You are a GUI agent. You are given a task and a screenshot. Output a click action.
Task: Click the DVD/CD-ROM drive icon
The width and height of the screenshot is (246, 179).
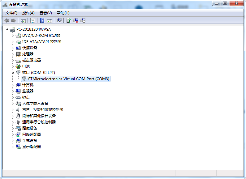(18, 36)
